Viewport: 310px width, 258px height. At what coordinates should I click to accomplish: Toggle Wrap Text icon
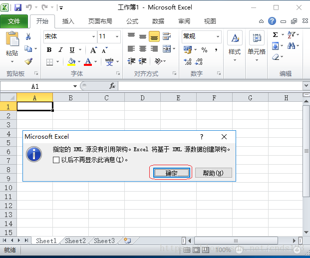[167, 36]
